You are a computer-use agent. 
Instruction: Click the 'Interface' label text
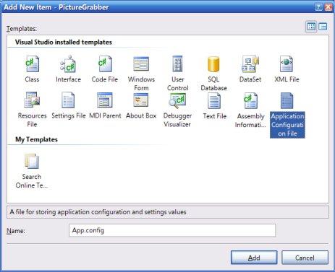tap(68, 79)
